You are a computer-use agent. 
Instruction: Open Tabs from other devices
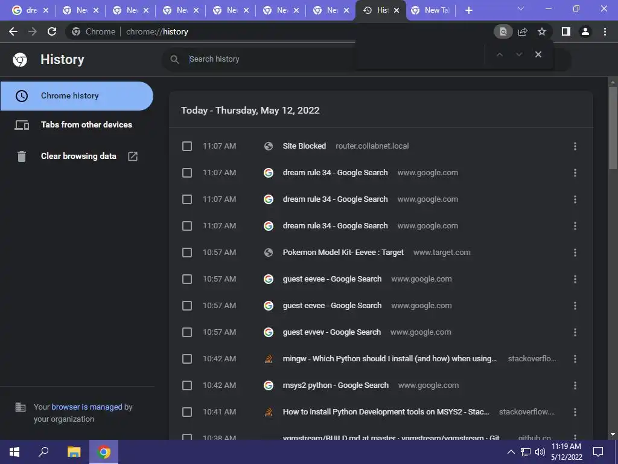click(77, 124)
